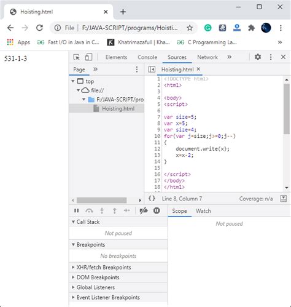
Task: Switch to the Elements tab
Action: [x=116, y=57]
